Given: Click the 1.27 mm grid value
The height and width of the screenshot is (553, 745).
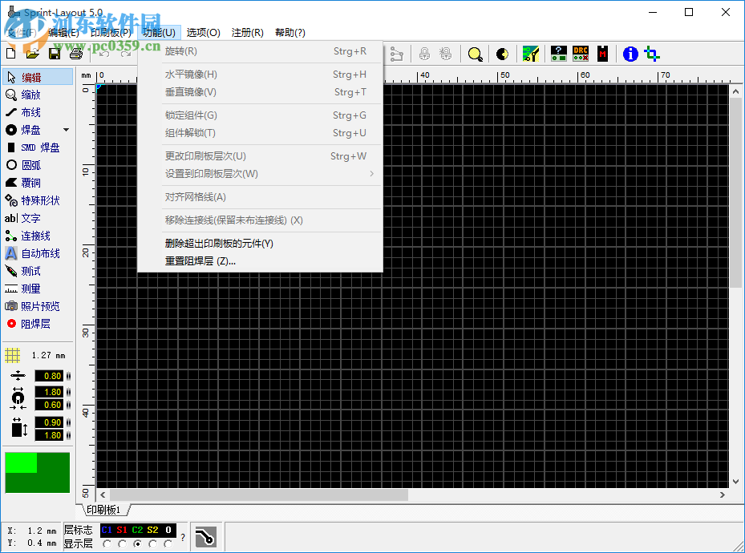Looking at the screenshot, I should [x=48, y=355].
